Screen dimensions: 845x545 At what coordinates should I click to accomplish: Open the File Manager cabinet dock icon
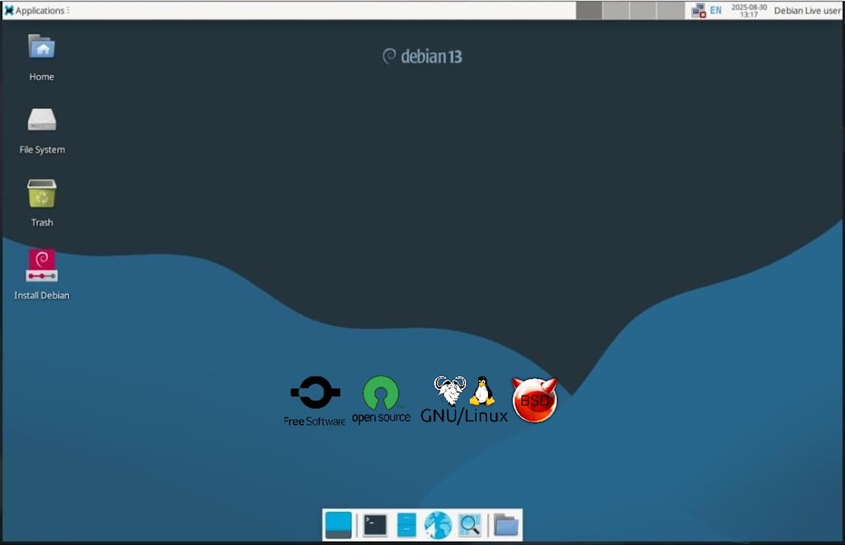[x=406, y=525]
